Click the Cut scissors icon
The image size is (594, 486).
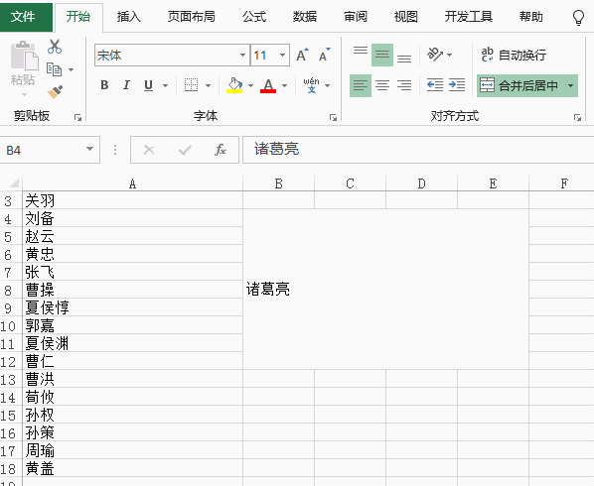(55, 47)
